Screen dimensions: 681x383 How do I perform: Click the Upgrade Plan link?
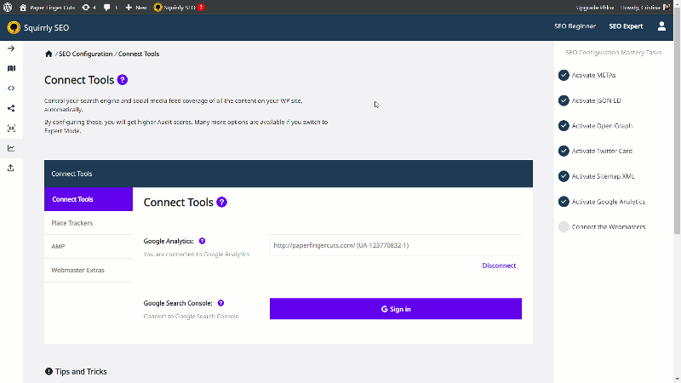(x=594, y=8)
